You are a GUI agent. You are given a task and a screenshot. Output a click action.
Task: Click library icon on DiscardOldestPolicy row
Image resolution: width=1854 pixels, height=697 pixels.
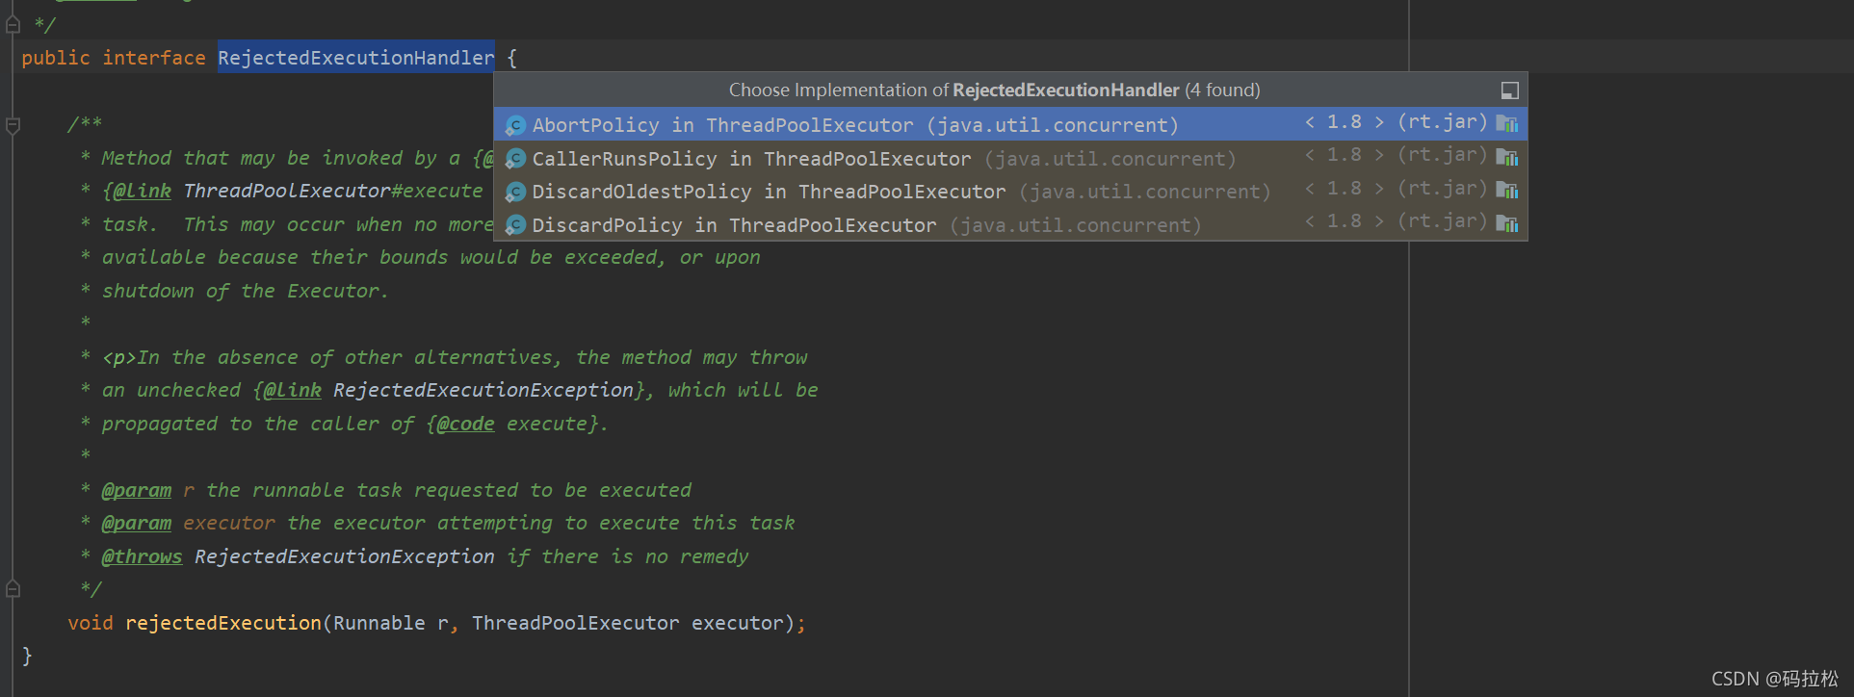(x=1507, y=190)
